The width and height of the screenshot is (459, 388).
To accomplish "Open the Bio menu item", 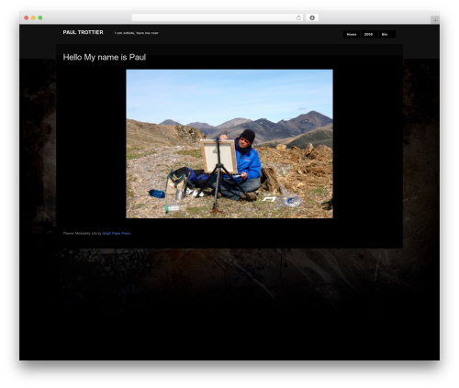I will (385, 34).
